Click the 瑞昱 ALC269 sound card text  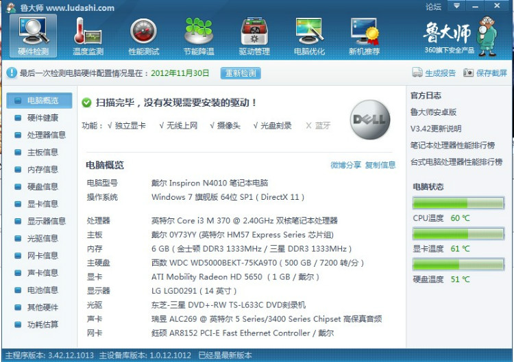point(267,319)
